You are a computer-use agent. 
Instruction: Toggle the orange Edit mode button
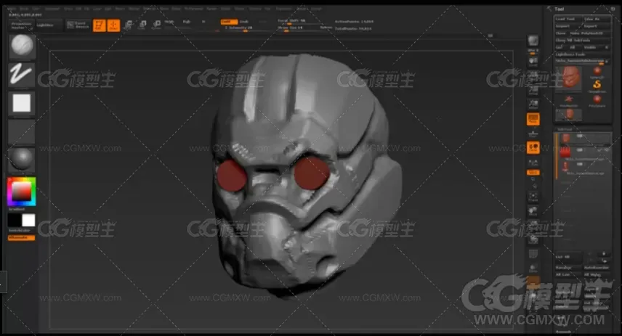99,25
